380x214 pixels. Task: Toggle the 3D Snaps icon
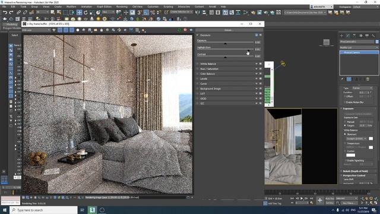pos(140,12)
